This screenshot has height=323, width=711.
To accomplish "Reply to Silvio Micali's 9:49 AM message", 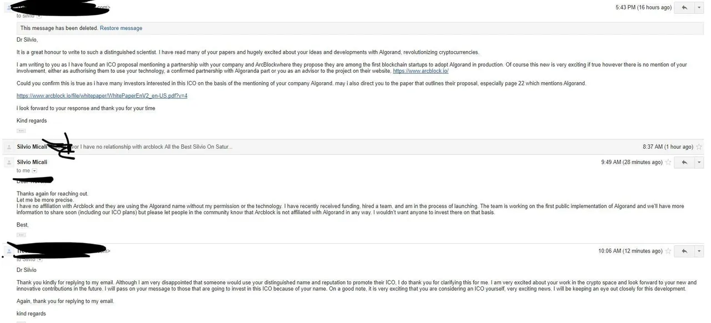I will tap(684, 162).
